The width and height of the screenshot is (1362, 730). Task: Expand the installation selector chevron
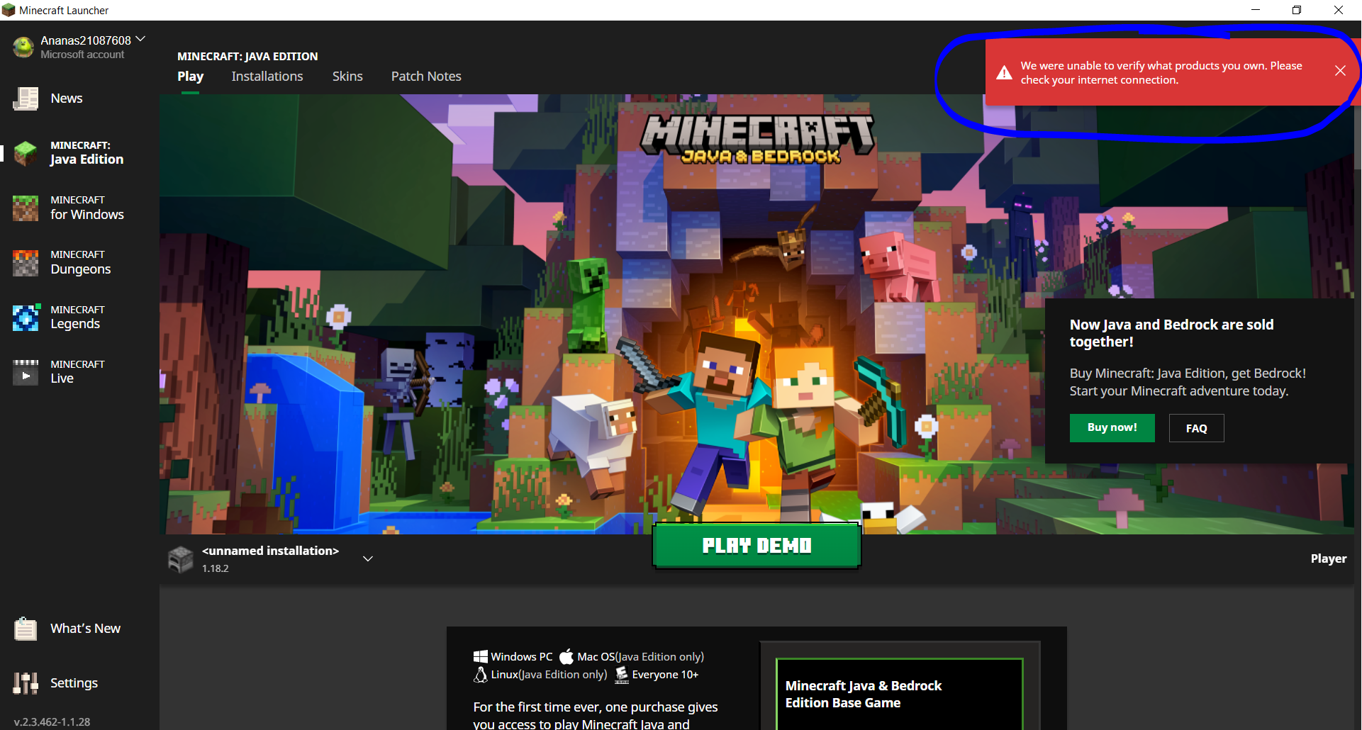click(368, 558)
